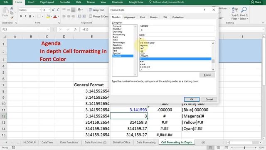Expand Font group dialog launcher
The height and width of the screenshot is (150, 266).
(x=59, y=23)
